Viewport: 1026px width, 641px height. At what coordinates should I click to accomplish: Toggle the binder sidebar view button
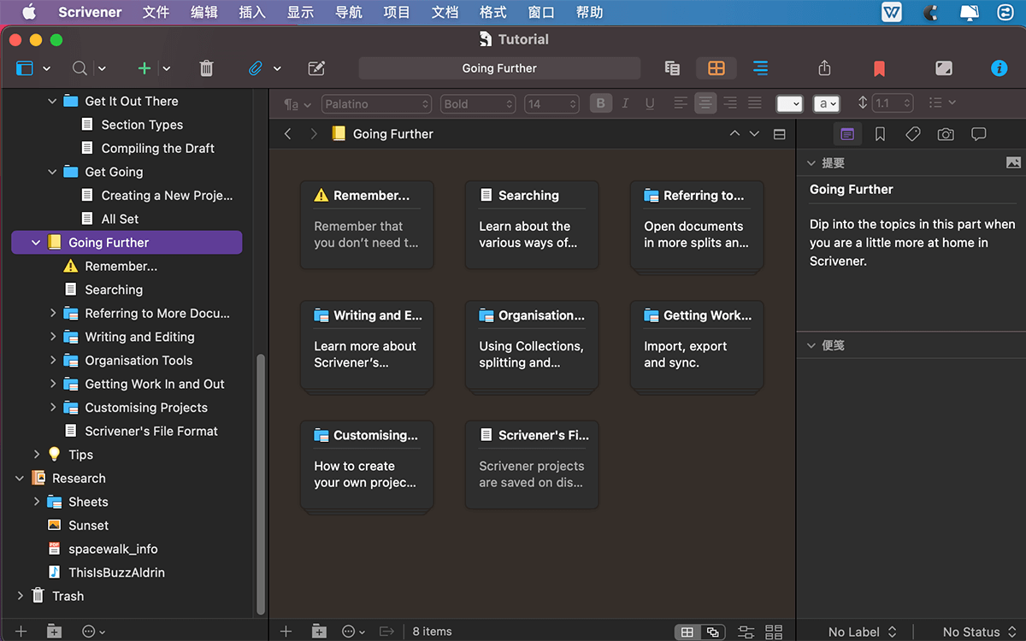[x=24, y=68]
